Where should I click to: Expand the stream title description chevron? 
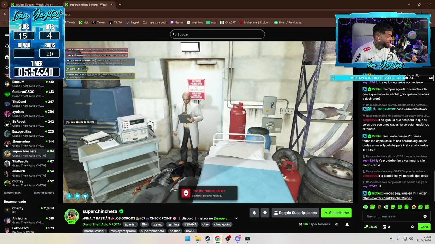tap(236, 218)
